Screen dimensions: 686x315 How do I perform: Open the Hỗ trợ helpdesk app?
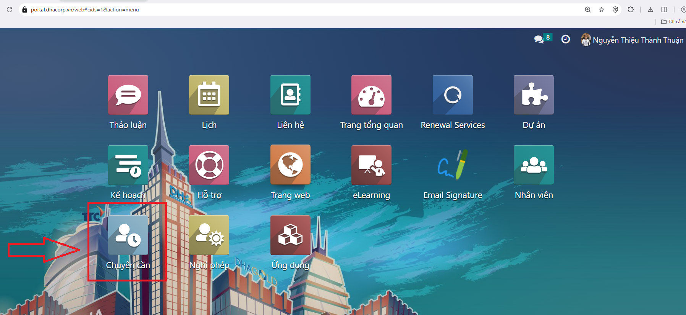pyautogui.click(x=209, y=165)
